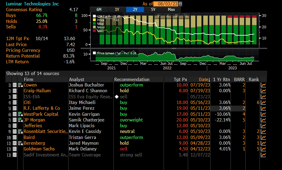
Task: Click the As of date field 08/03/23
Action: 166,4
